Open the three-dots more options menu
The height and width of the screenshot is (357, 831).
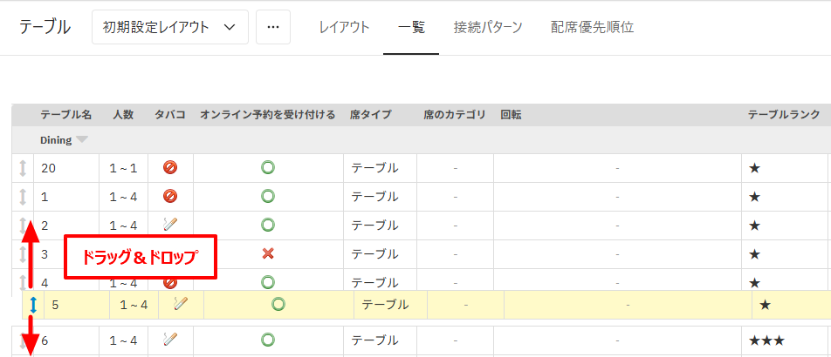point(273,27)
